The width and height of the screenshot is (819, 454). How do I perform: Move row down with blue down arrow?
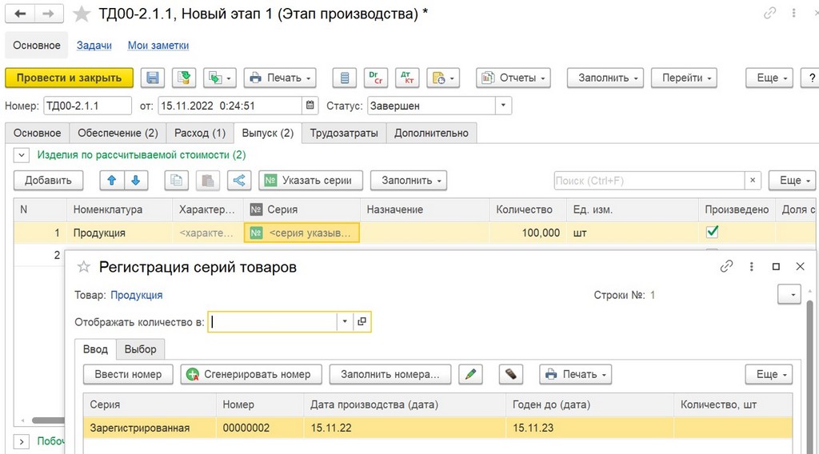136,181
